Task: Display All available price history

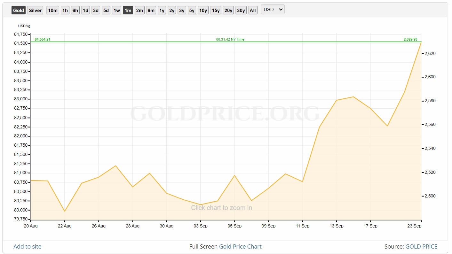Action: (x=253, y=11)
